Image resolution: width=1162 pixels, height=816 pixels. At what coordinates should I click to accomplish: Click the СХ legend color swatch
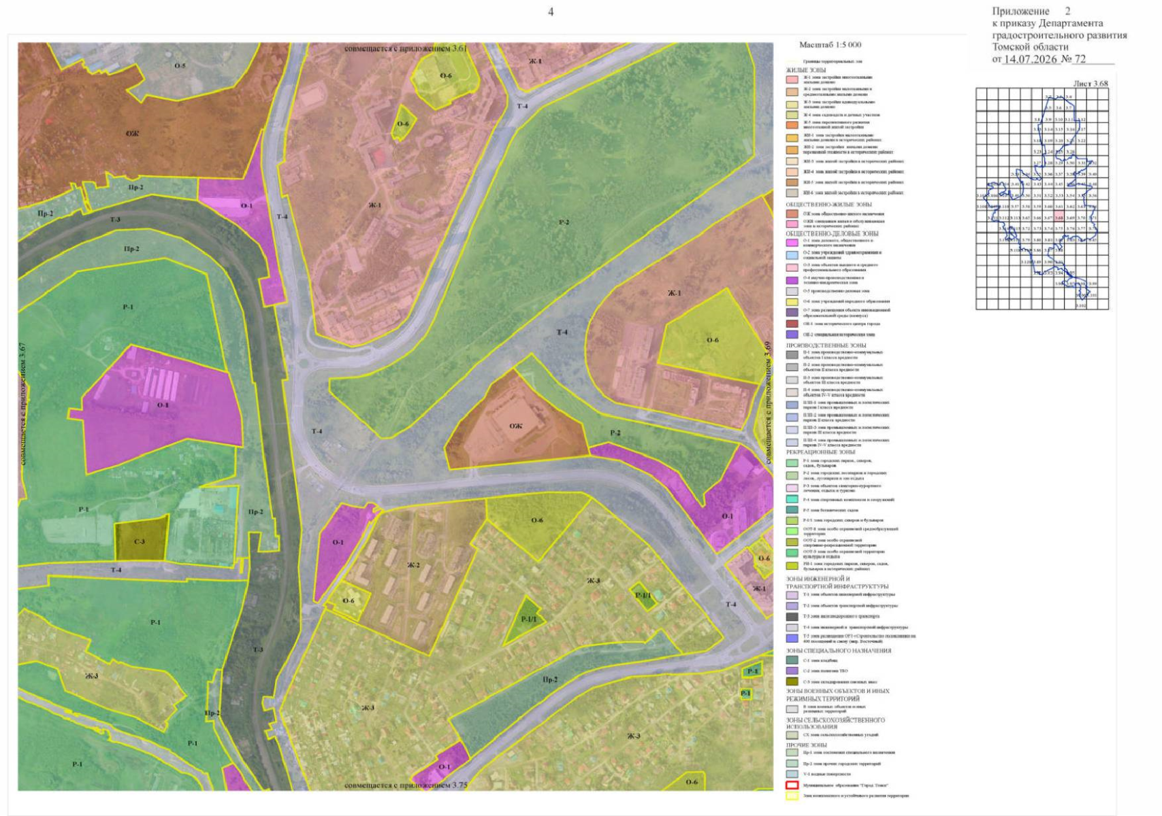click(x=792, y=735)
